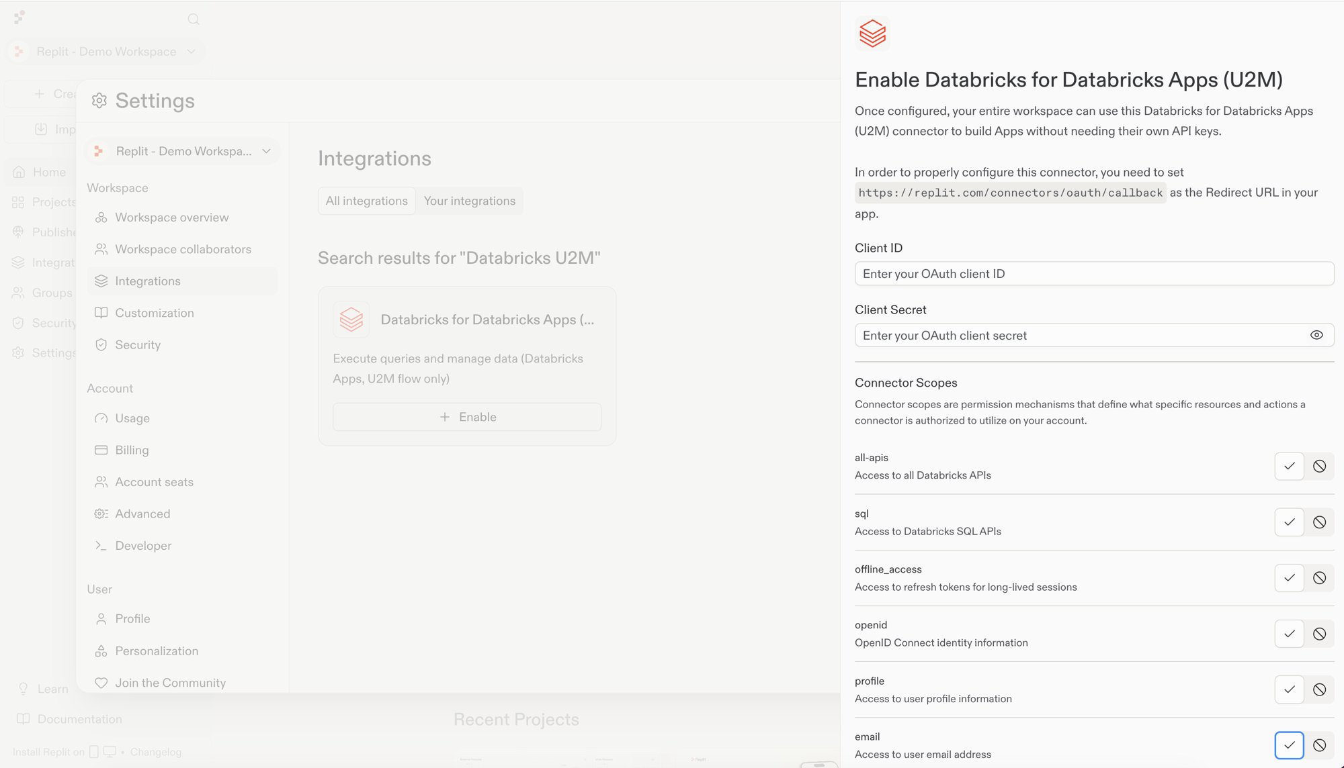Click the Workspace overview icon

[x=101, y=218]
